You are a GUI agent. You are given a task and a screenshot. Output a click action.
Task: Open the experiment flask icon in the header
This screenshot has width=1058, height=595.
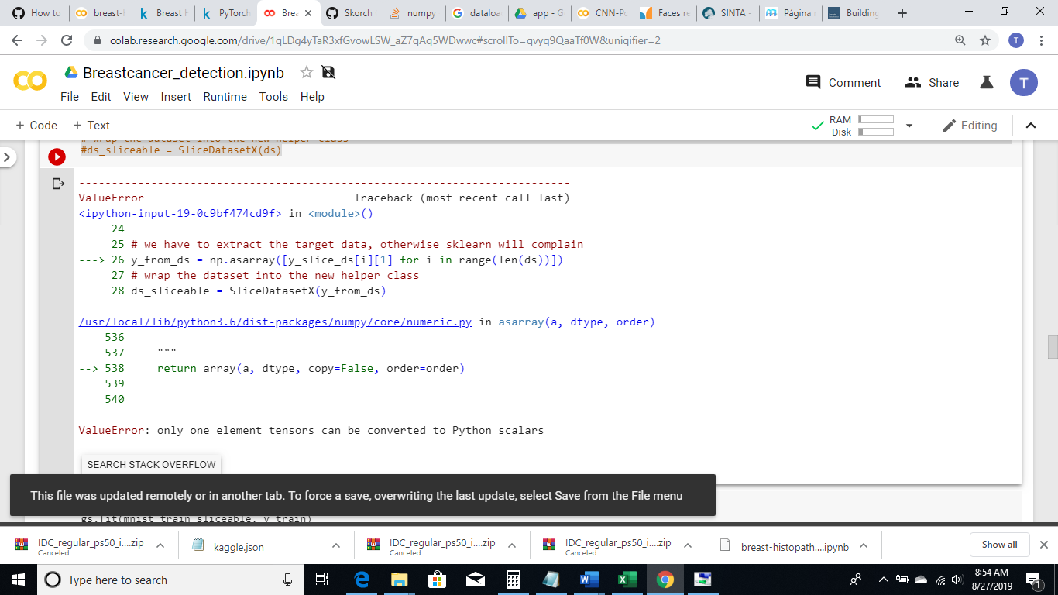pyautogui.click(x=986, y=82)
